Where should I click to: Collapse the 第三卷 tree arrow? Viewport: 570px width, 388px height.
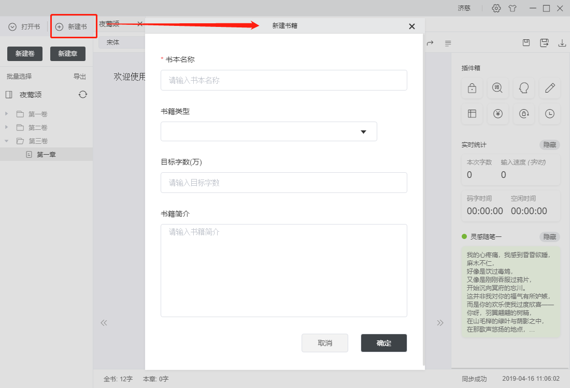click(x=7, y=141)
